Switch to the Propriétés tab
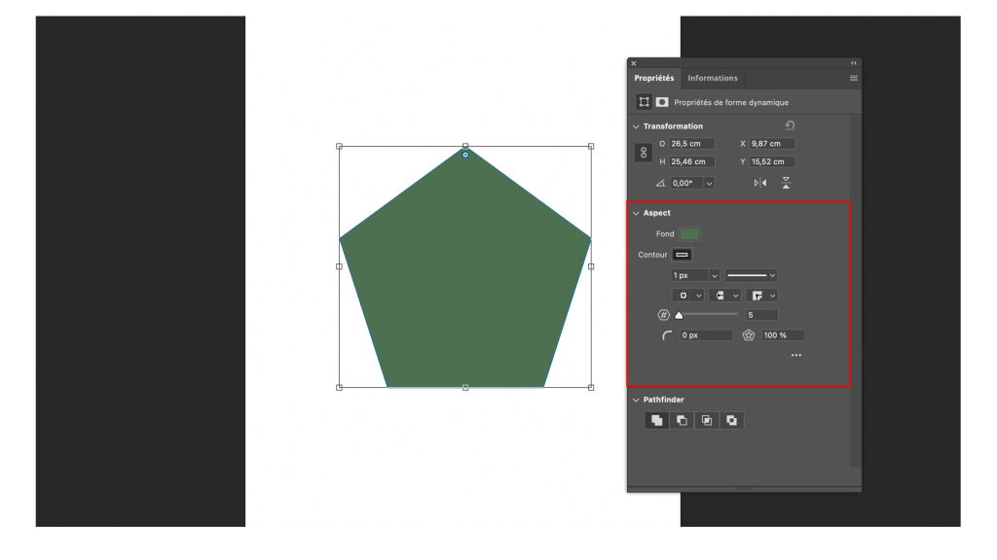The height and width of the screenshot is (560, 997). click(x=653, y=78)
